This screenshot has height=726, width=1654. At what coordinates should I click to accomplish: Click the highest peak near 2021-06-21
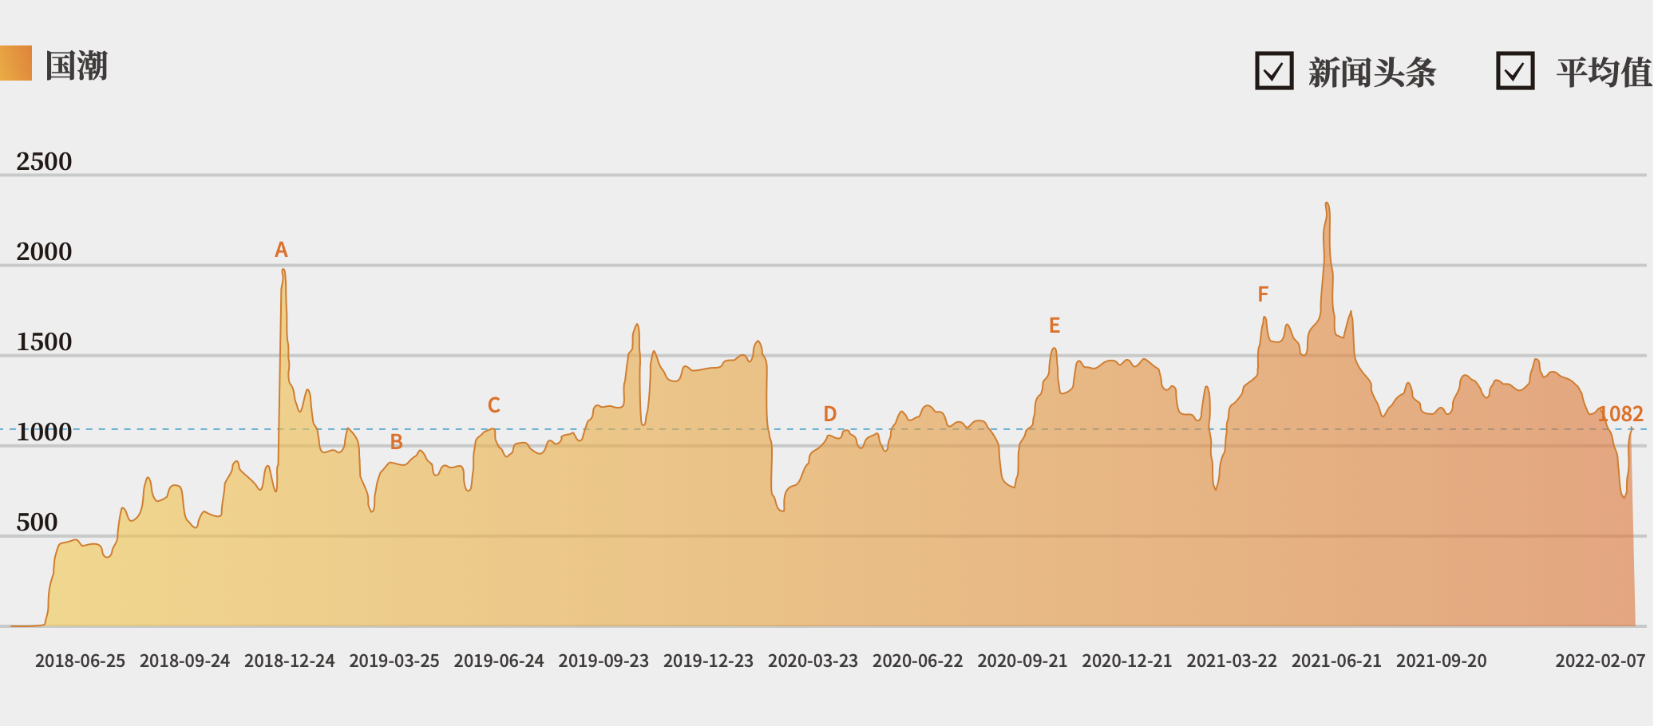(1327, 204)
